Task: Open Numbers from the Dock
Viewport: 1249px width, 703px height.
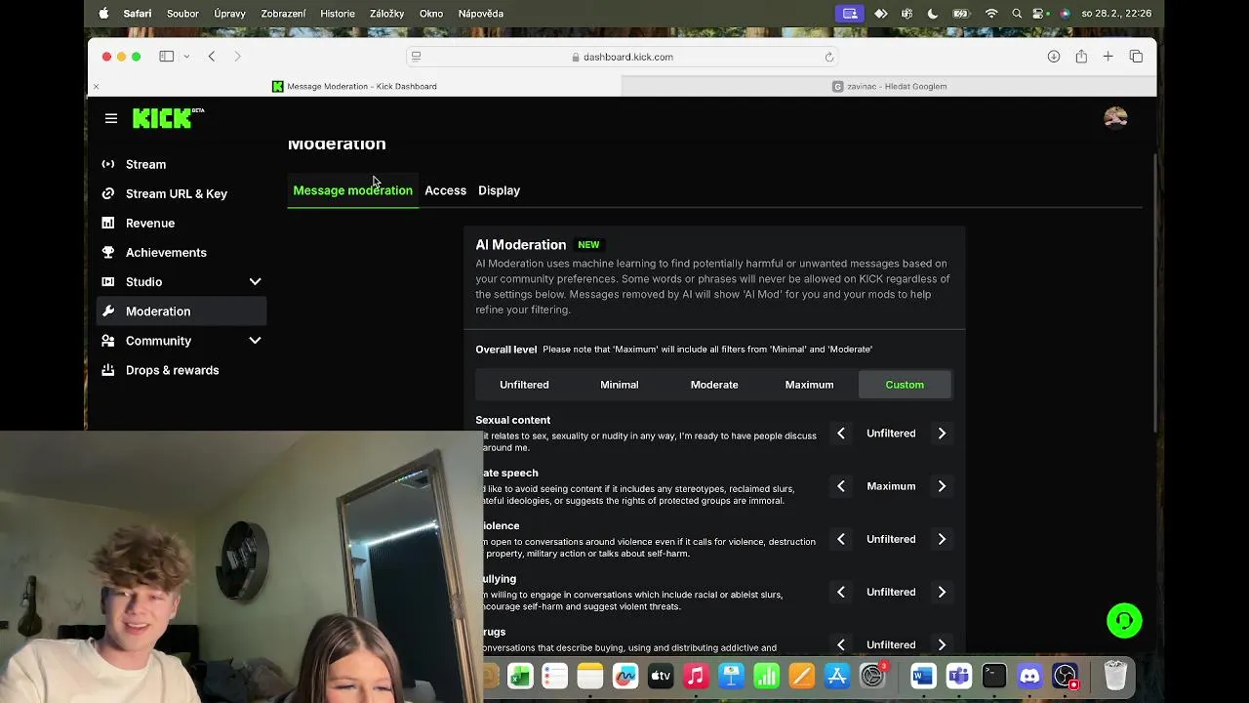Action: pyautogui.click(x=766, y=676)
